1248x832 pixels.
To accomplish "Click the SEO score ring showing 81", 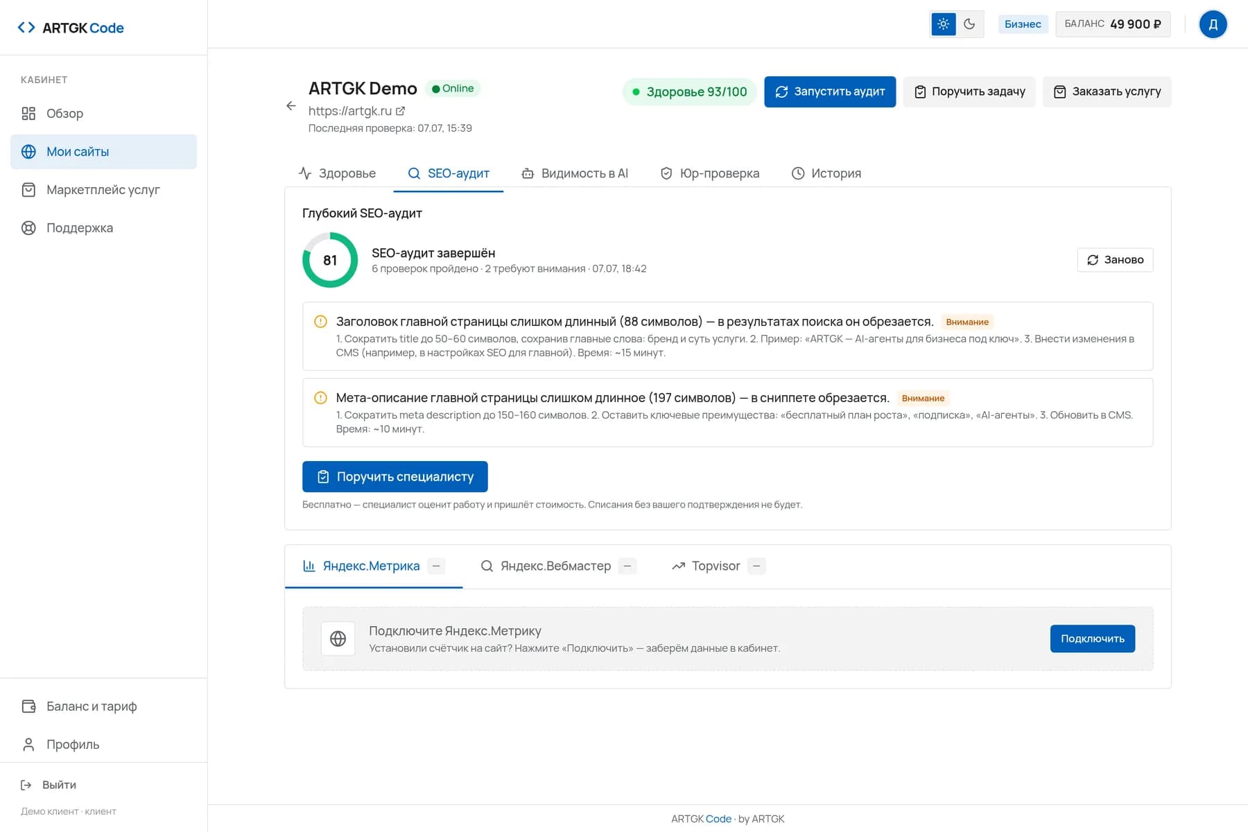I will [x=330, y=260].
